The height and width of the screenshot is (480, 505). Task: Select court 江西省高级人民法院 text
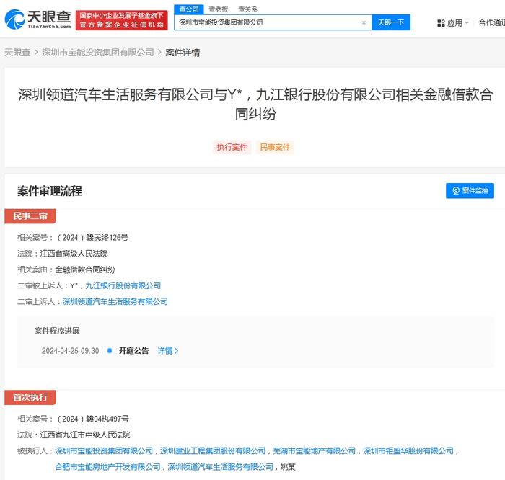point(74,254)
